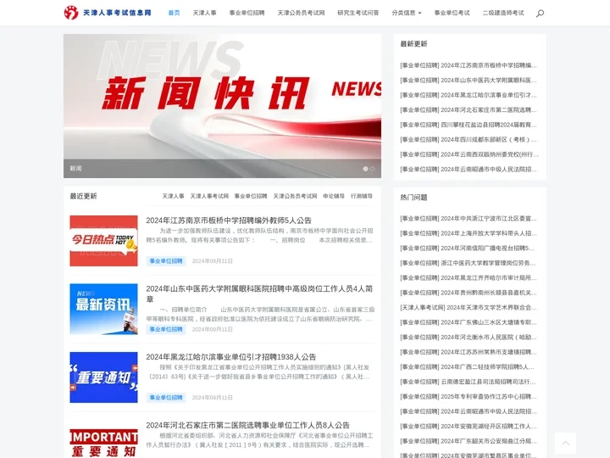Viewport: 610px width, 458px height.
Task: Click 事业单位招聘 tag under 南京板桥中学 article
Action: 166,261
